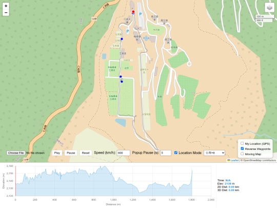
Task: Click the large P parking icon
Action: coord(141,14)
